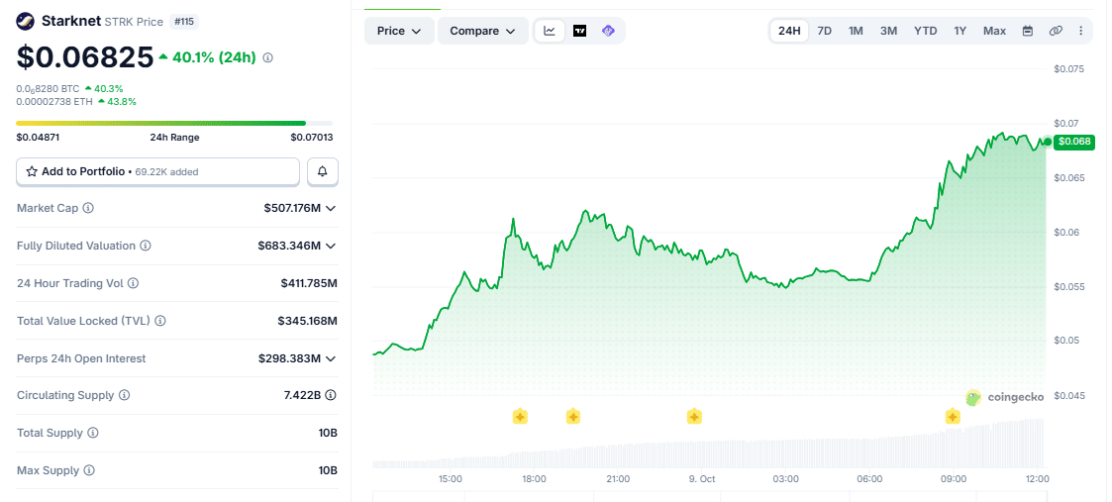1112x502 pixels.
Task: Click the purple diamond chart icon
Action: coord(608,31)
